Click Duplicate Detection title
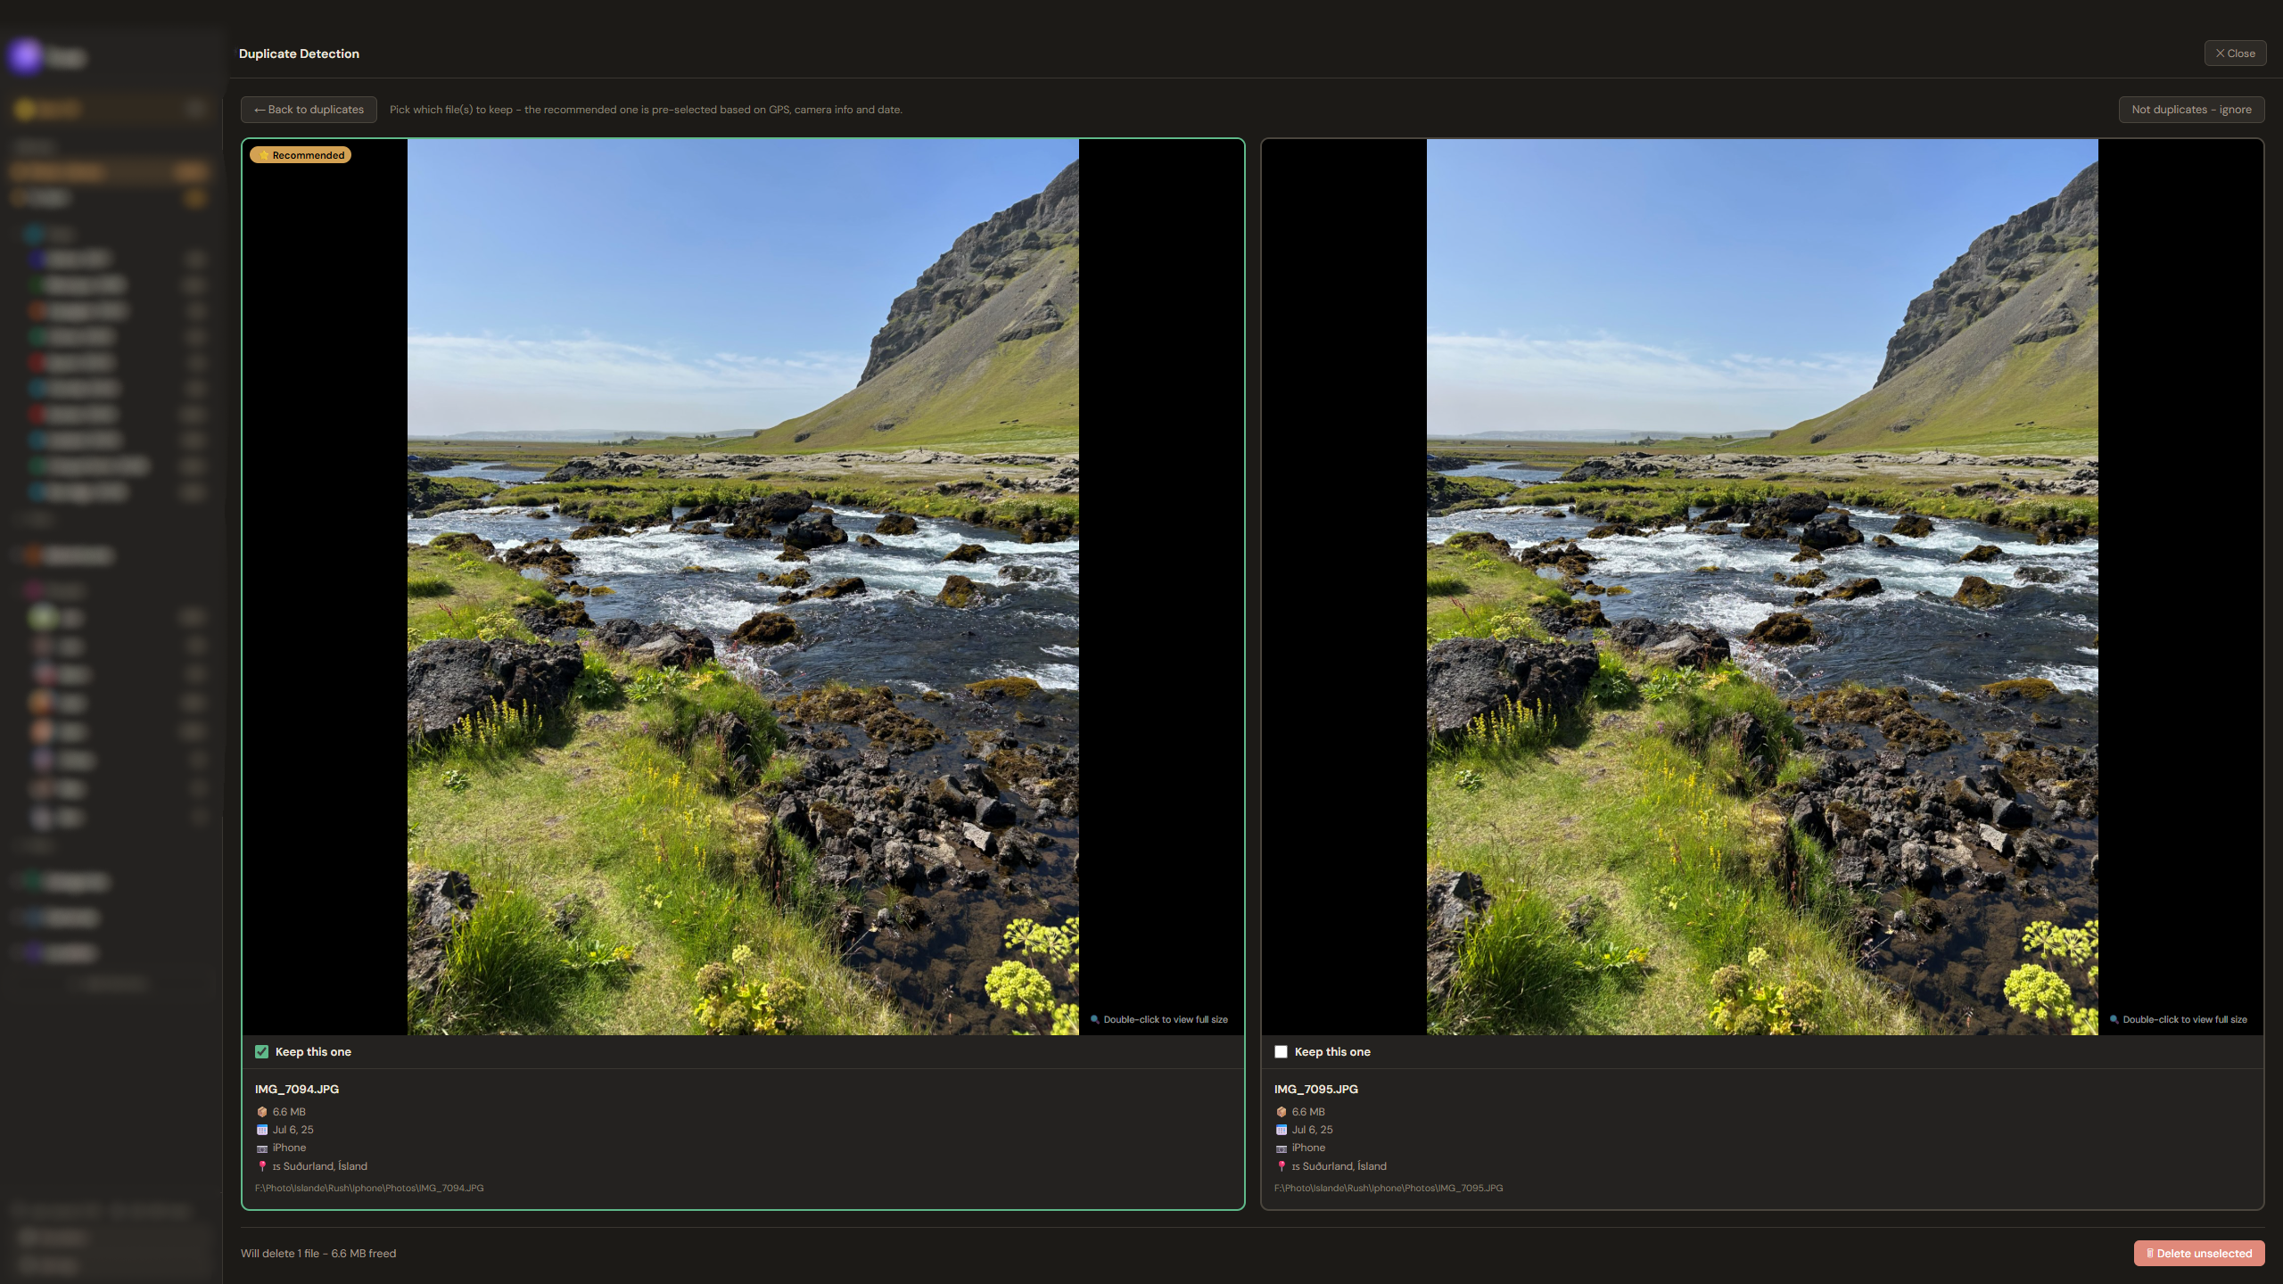This screenshot has width=2283, height=1284. [299, 53]
